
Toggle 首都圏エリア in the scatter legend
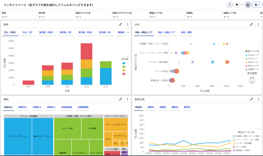pos(252,69)
